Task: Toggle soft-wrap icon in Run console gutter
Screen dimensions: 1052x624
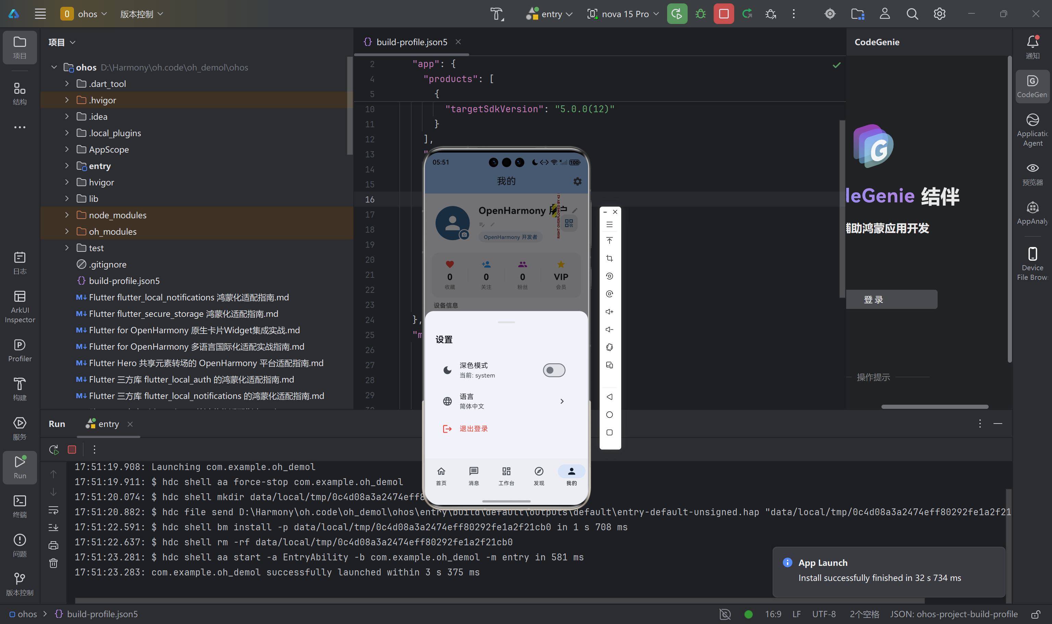Action: pos(53,510)
